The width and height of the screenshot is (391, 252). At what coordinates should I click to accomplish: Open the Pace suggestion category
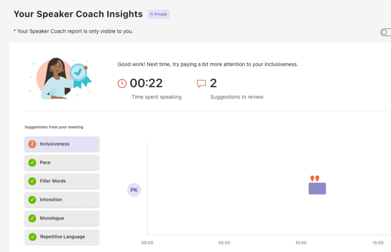[x=62, y=163]
